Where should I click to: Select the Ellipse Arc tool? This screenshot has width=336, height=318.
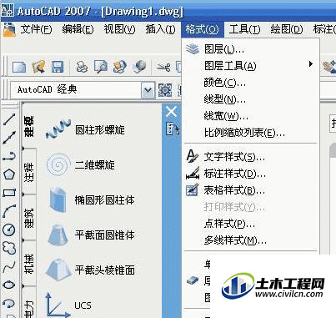pos(9,303)
